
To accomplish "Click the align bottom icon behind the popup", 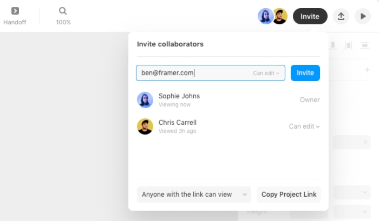I will click(334, 45).
